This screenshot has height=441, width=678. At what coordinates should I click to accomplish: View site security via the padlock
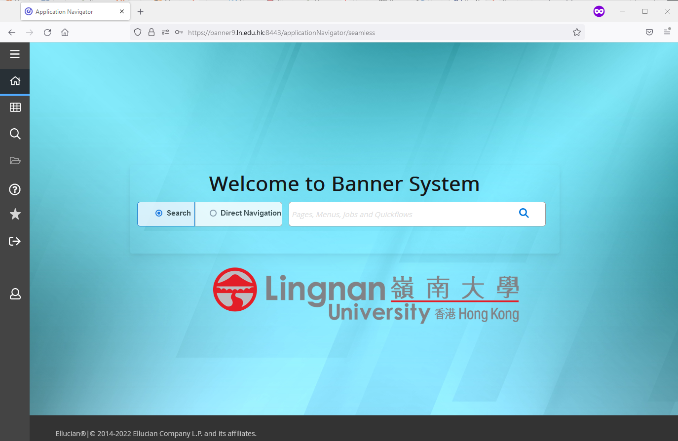tap(151, 33)
